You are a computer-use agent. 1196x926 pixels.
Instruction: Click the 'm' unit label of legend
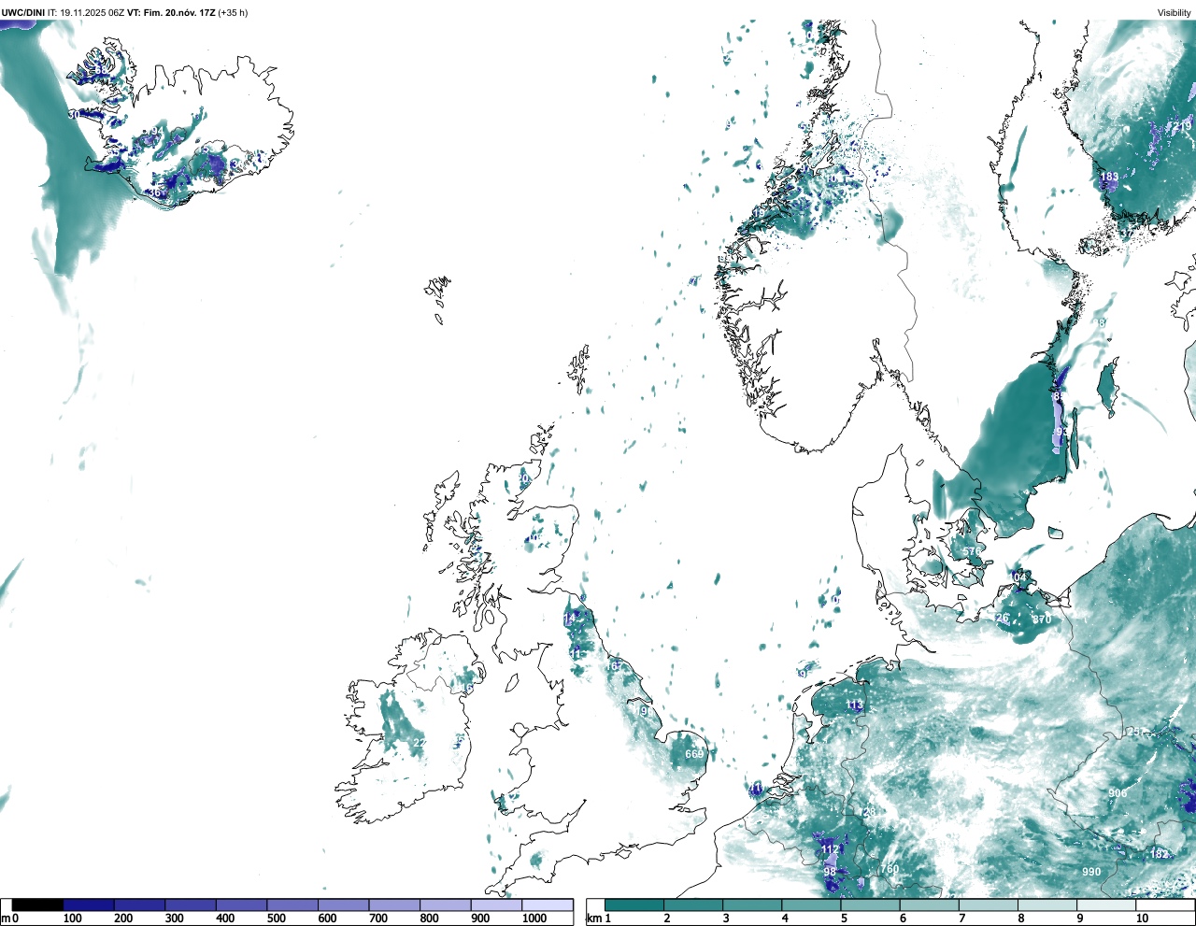click(x=5, y=919)
